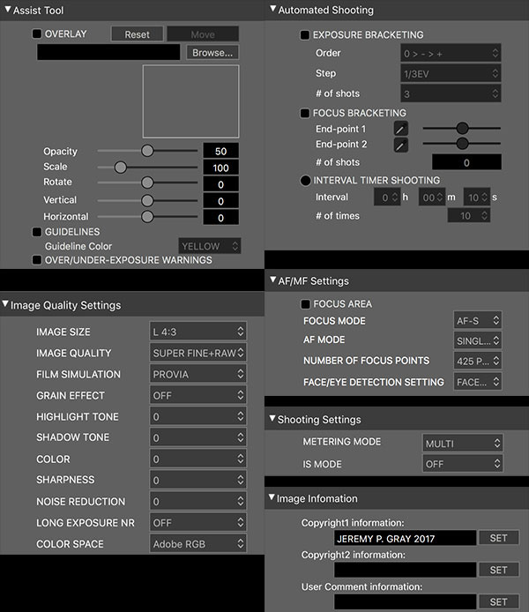Collapse the AF/MF Settings section

272,281
